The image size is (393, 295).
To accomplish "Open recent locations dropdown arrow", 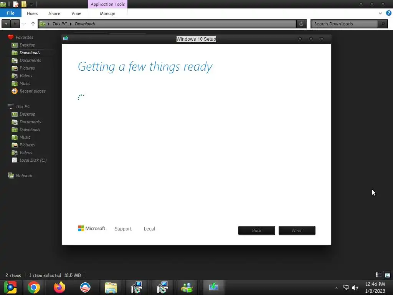I will pos(24,24).
